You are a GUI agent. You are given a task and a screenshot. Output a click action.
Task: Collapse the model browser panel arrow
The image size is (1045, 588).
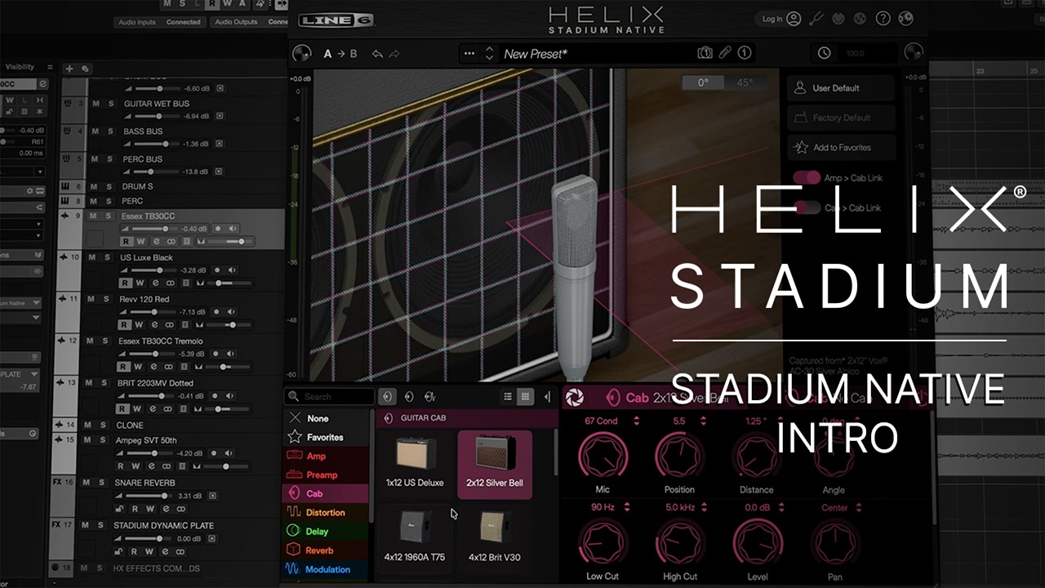pos(547,397)
